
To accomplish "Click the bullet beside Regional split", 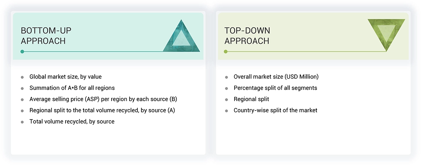I will (x=226, y=99).
